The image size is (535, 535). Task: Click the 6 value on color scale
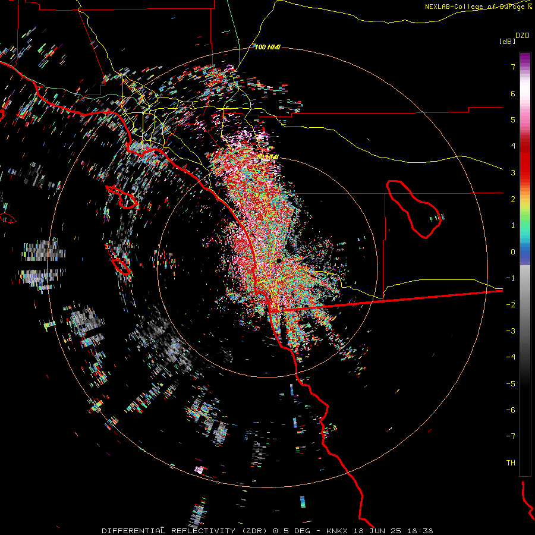513,93
